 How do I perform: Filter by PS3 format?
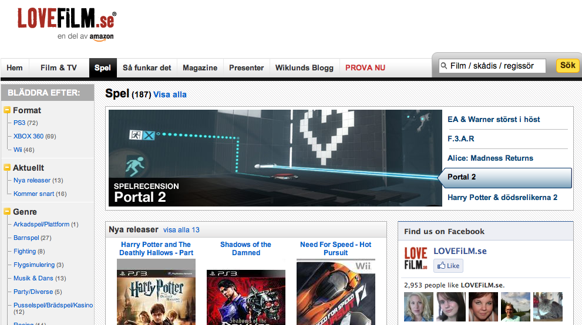coord(19,123)
